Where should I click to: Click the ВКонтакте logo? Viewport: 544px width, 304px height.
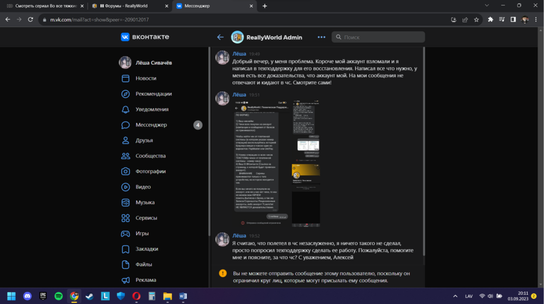(x=145, y=37)
